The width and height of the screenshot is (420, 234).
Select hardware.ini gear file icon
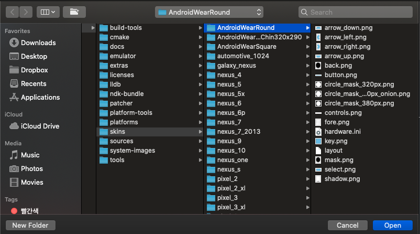tap(318, 132)
